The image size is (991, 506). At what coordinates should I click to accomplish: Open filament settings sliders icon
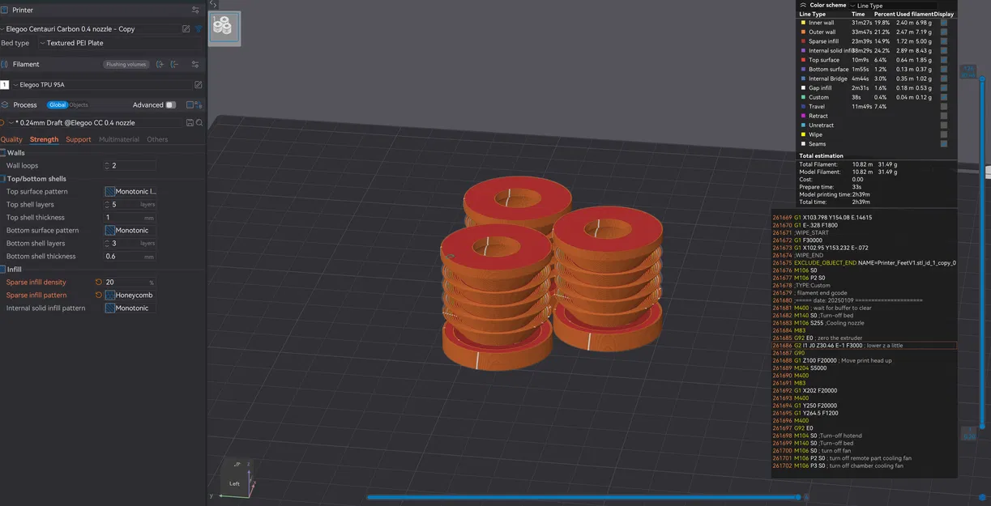coord(195,64)
